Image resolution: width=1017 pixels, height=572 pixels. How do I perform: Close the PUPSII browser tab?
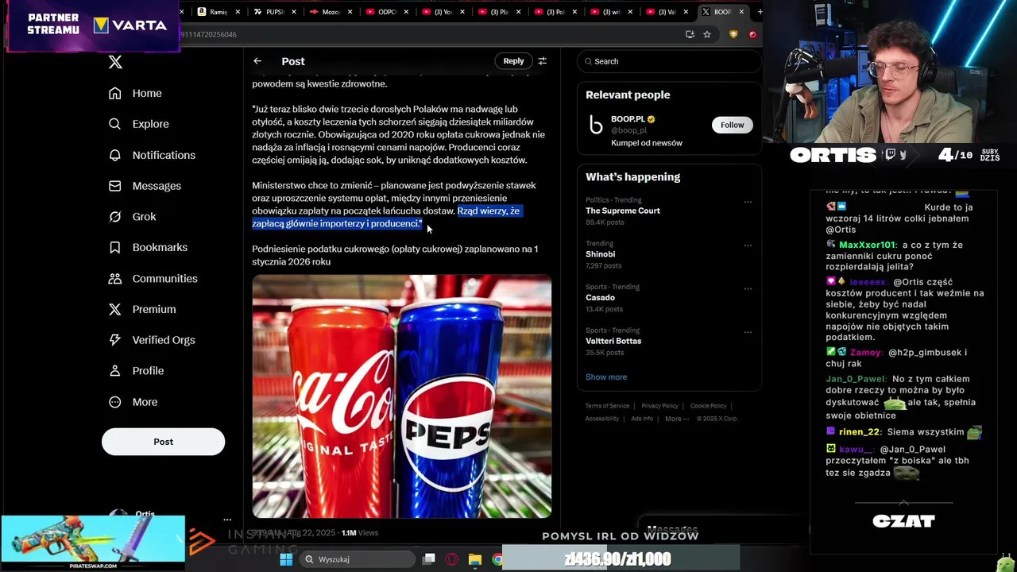[x=294, y=12]
